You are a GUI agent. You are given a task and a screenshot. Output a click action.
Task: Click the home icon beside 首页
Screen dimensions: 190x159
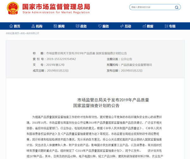11,26
